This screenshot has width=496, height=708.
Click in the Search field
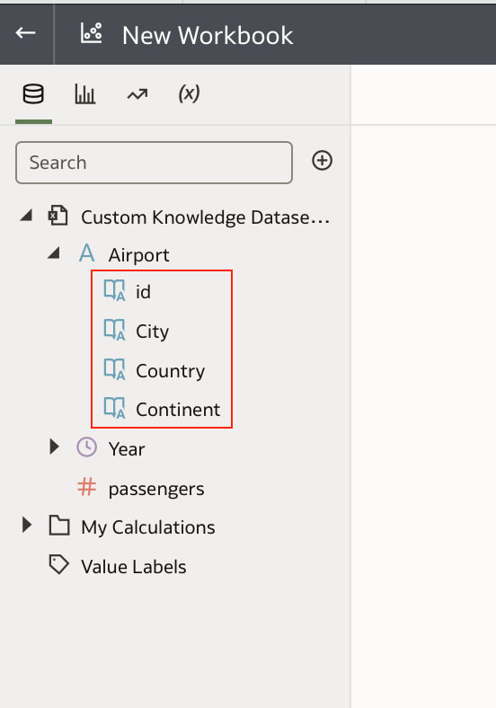coord(154,163)
